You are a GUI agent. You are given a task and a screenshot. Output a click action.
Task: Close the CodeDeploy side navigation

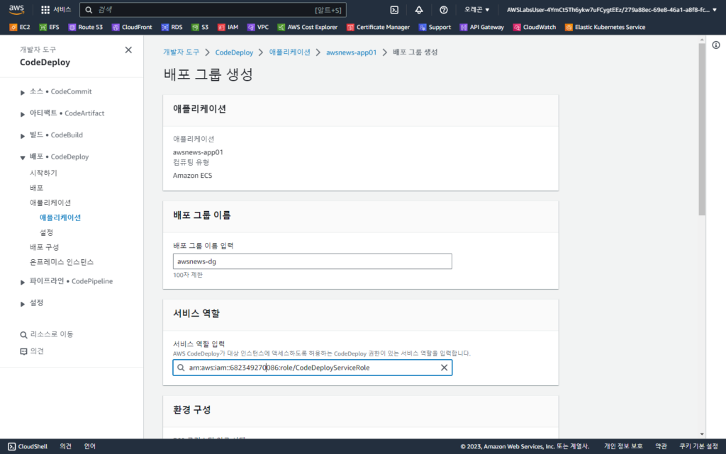[x=128, y=50]
